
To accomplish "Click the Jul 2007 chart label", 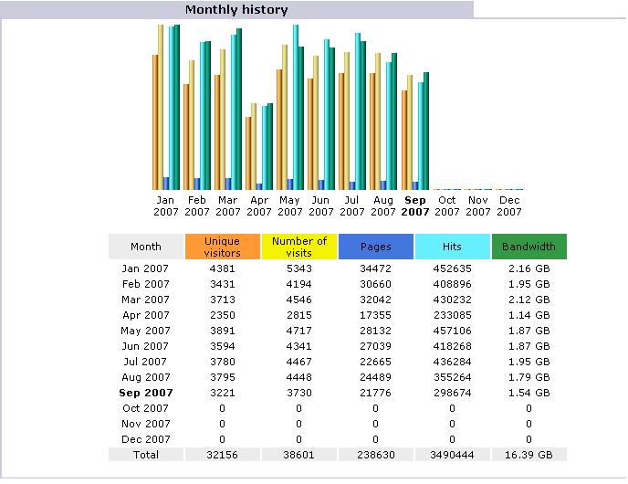I will (351, 206).
